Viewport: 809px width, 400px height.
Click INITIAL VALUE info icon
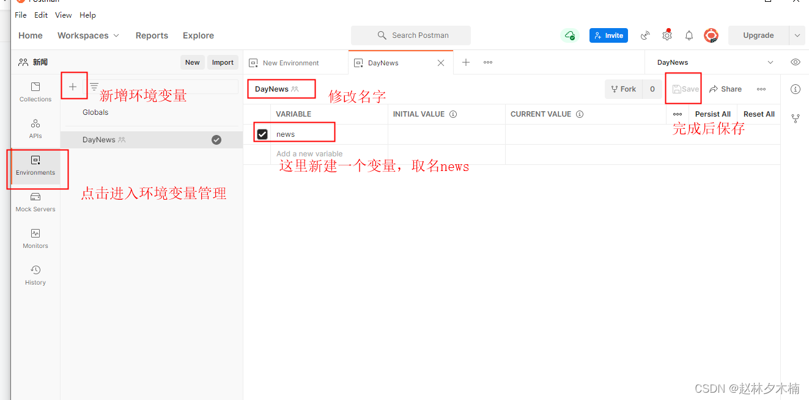[453, 114]
